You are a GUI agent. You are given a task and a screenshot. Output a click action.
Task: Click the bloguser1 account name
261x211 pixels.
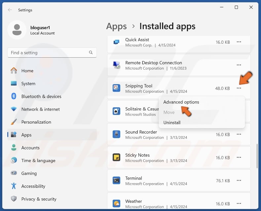(x=40, y=27)
